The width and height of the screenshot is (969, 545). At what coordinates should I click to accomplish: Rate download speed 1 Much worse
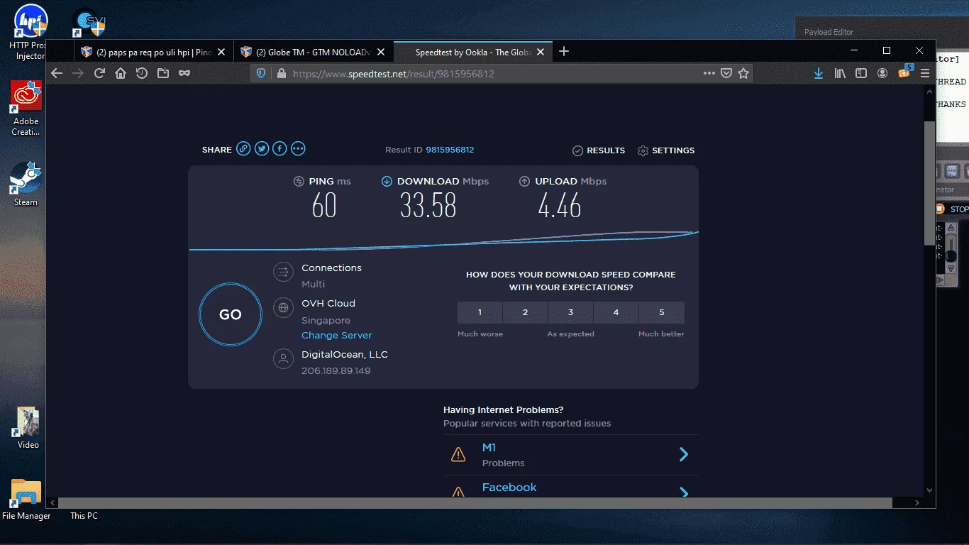(x=480, y=312)
